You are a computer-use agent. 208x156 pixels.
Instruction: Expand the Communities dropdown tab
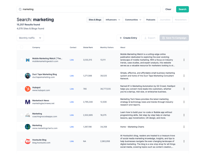point(133,20)
